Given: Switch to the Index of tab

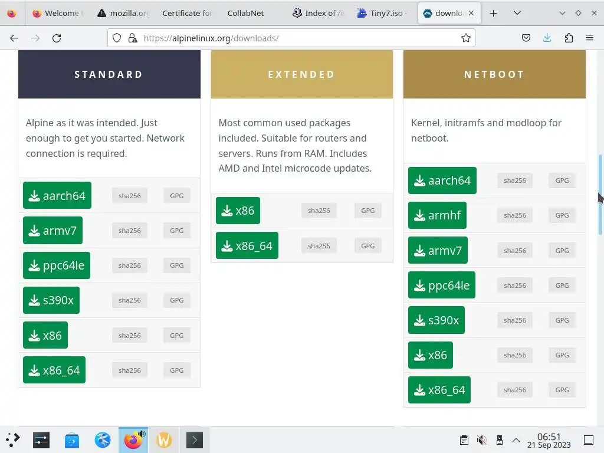Looking at the screenshot, I should point(319,14).
